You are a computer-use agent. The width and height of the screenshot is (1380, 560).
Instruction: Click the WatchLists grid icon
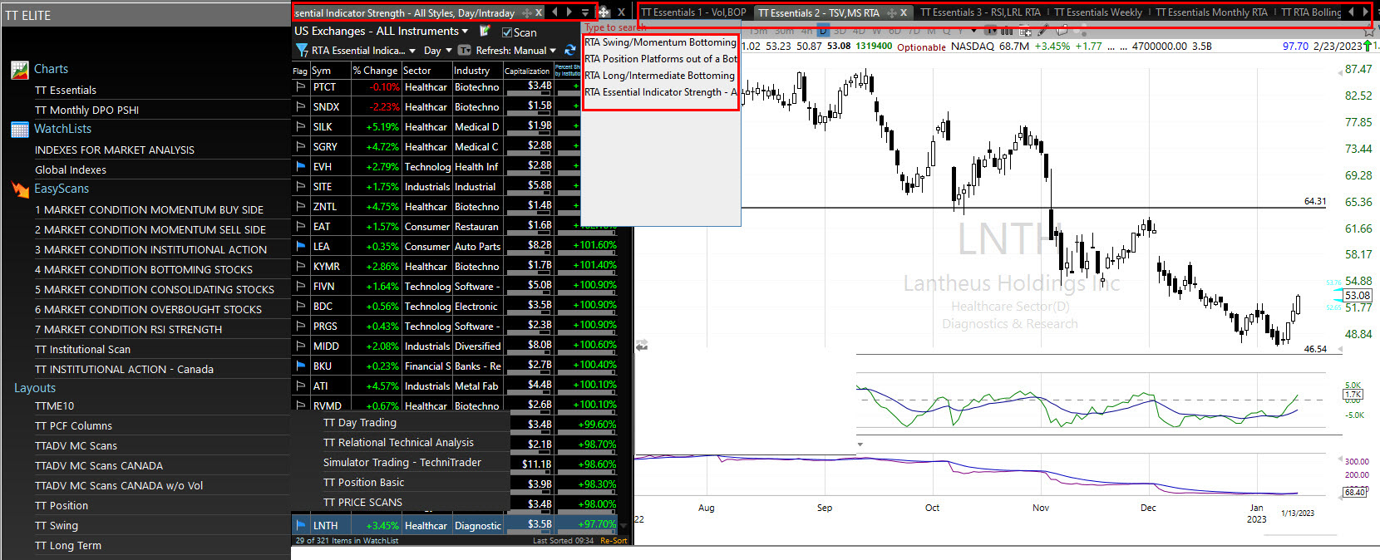[20, 130]
